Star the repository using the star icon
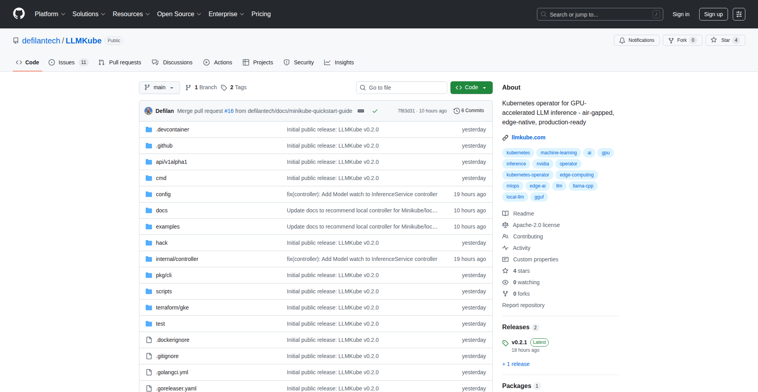The width and height of the screenshot is (758, 392). (714, 40)
